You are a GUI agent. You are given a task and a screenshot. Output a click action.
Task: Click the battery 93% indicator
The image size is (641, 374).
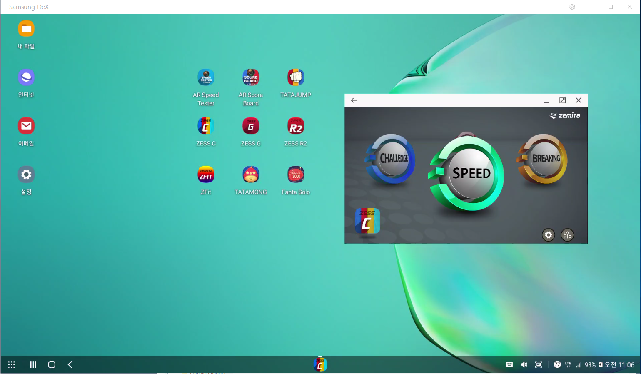click(594, 365)
